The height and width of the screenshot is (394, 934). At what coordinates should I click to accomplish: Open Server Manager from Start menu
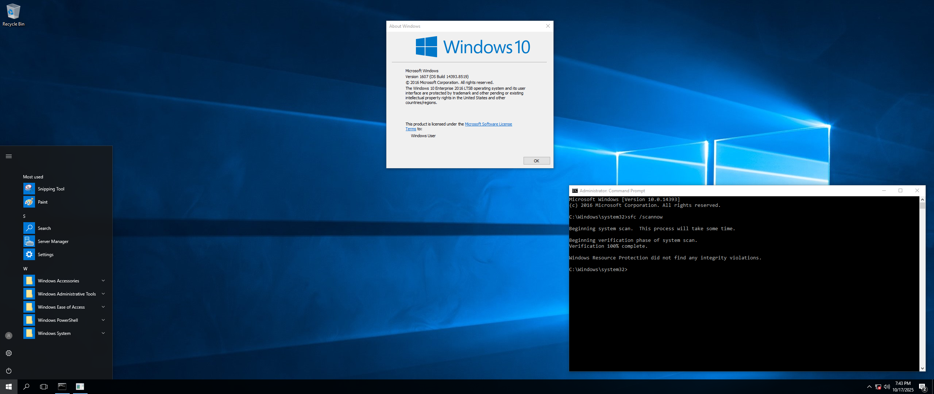(x=53, y=242)
